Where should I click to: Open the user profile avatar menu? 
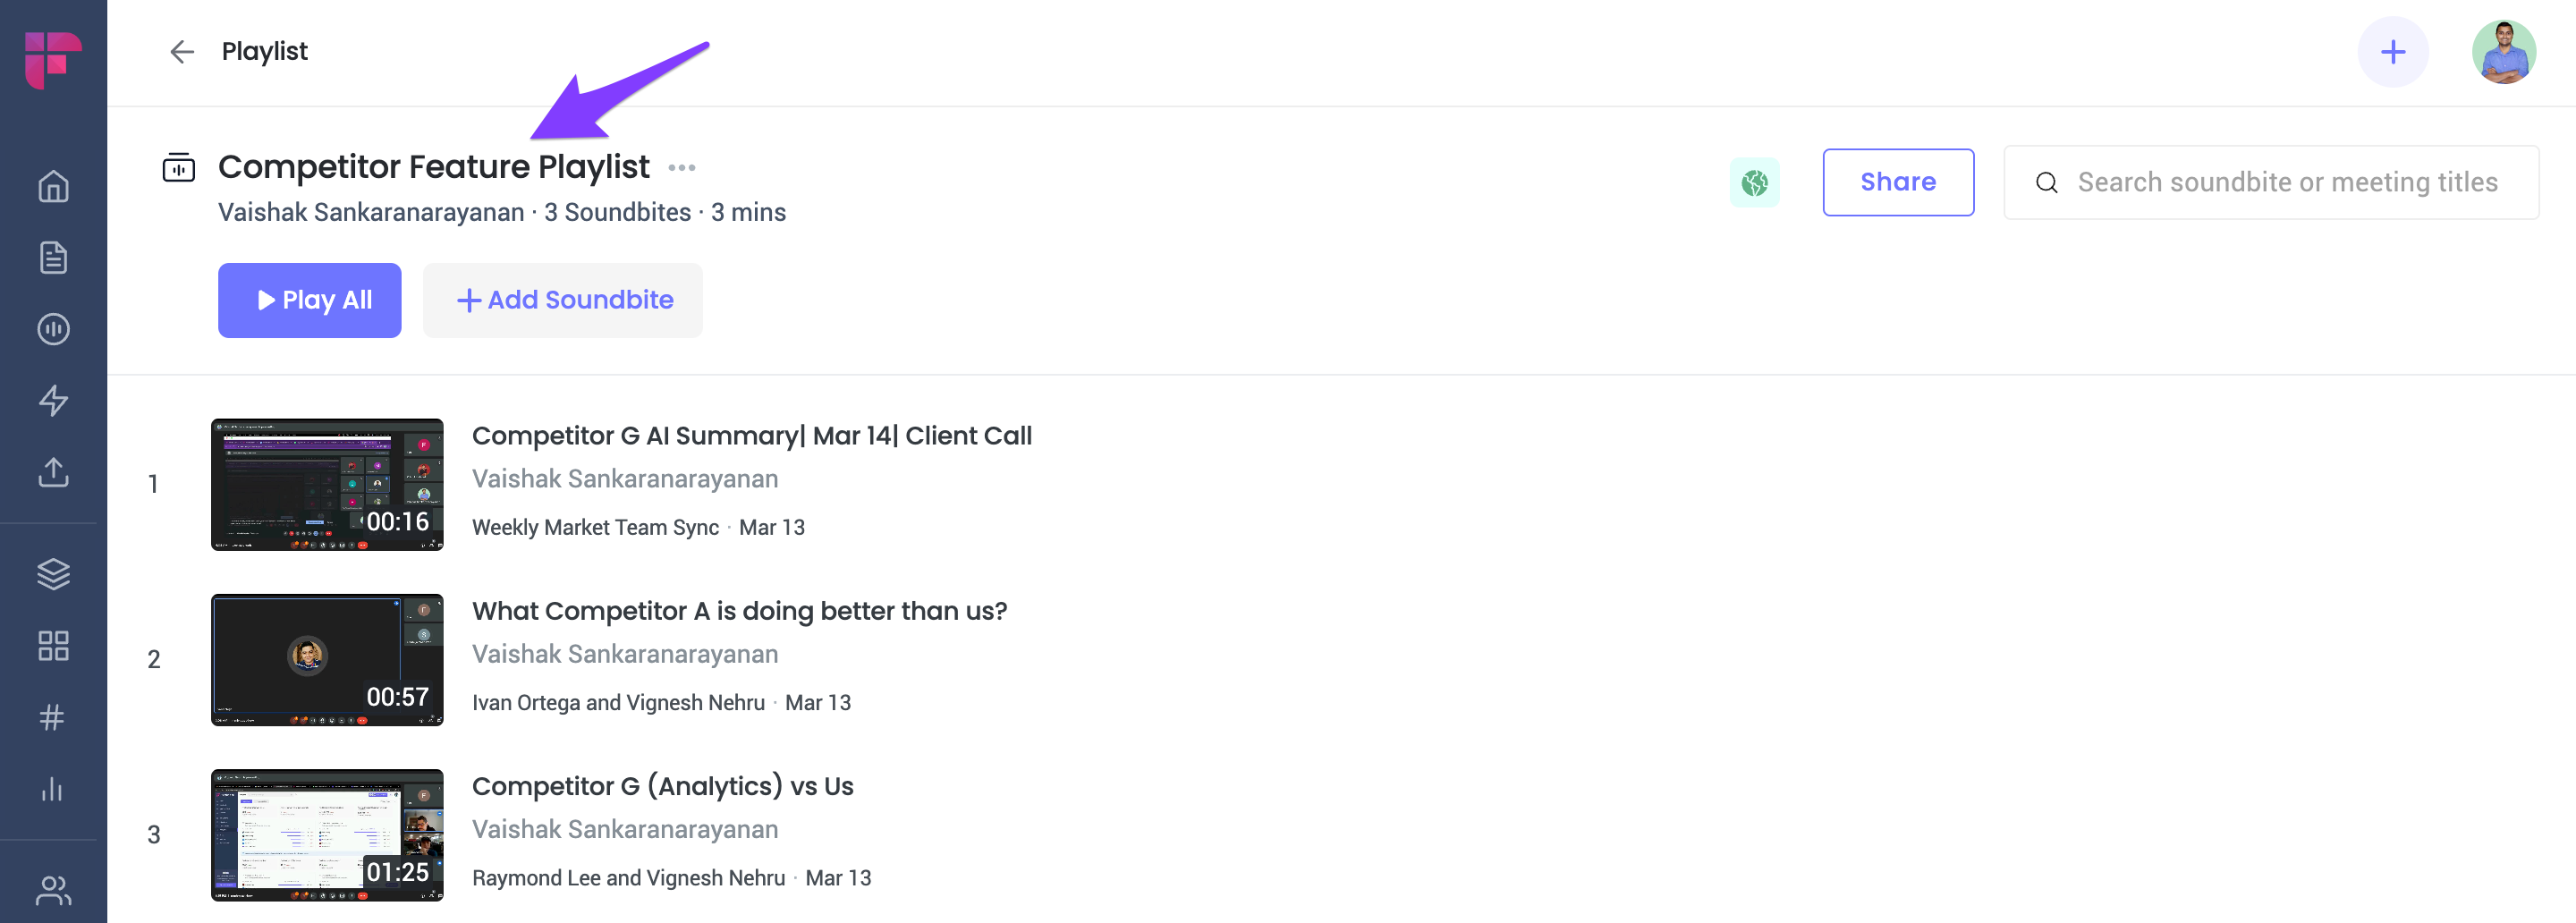2503,52
